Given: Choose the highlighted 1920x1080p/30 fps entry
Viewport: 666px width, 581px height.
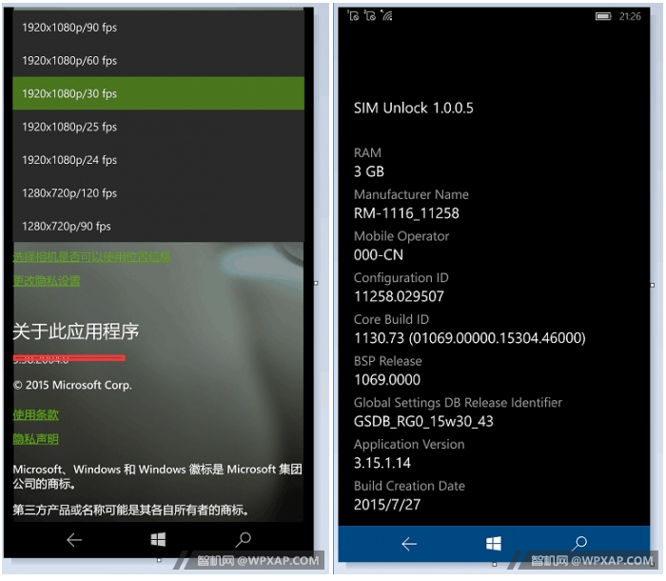Looking at the screenshot, I should [158, 93].
